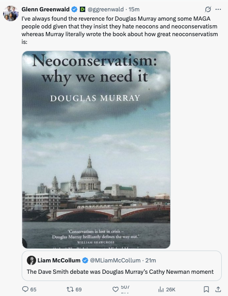Click the @MLiamMcCollum handle in the quote
Screen dimensions: 228x296
tap(115, 260)
